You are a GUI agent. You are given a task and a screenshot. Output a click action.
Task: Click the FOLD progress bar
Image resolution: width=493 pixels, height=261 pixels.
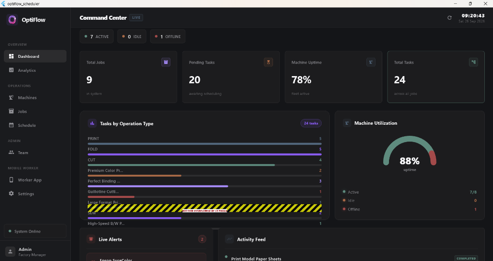point(204,155)
